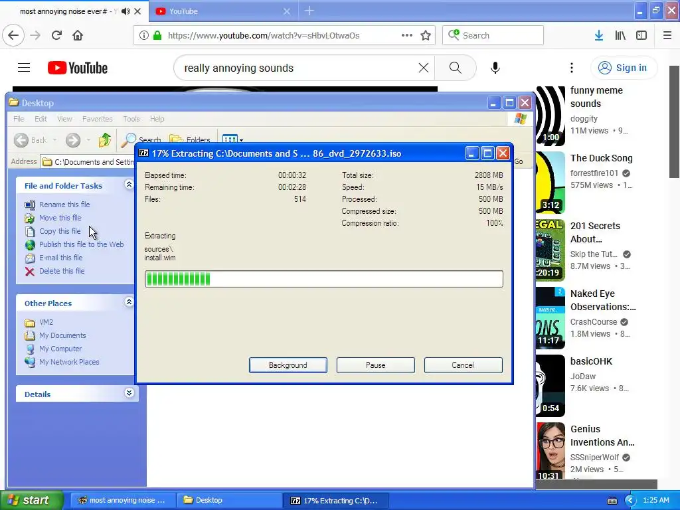The height and width of the screenshot is (510, 680).
Task: Open Forward history dropdown arrow in Explorer
Action: 88,140
